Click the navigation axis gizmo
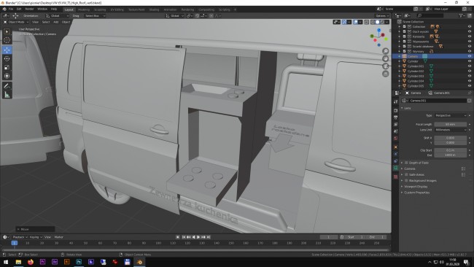This screenshot has height=267, width=474. [x=378, y=37]
